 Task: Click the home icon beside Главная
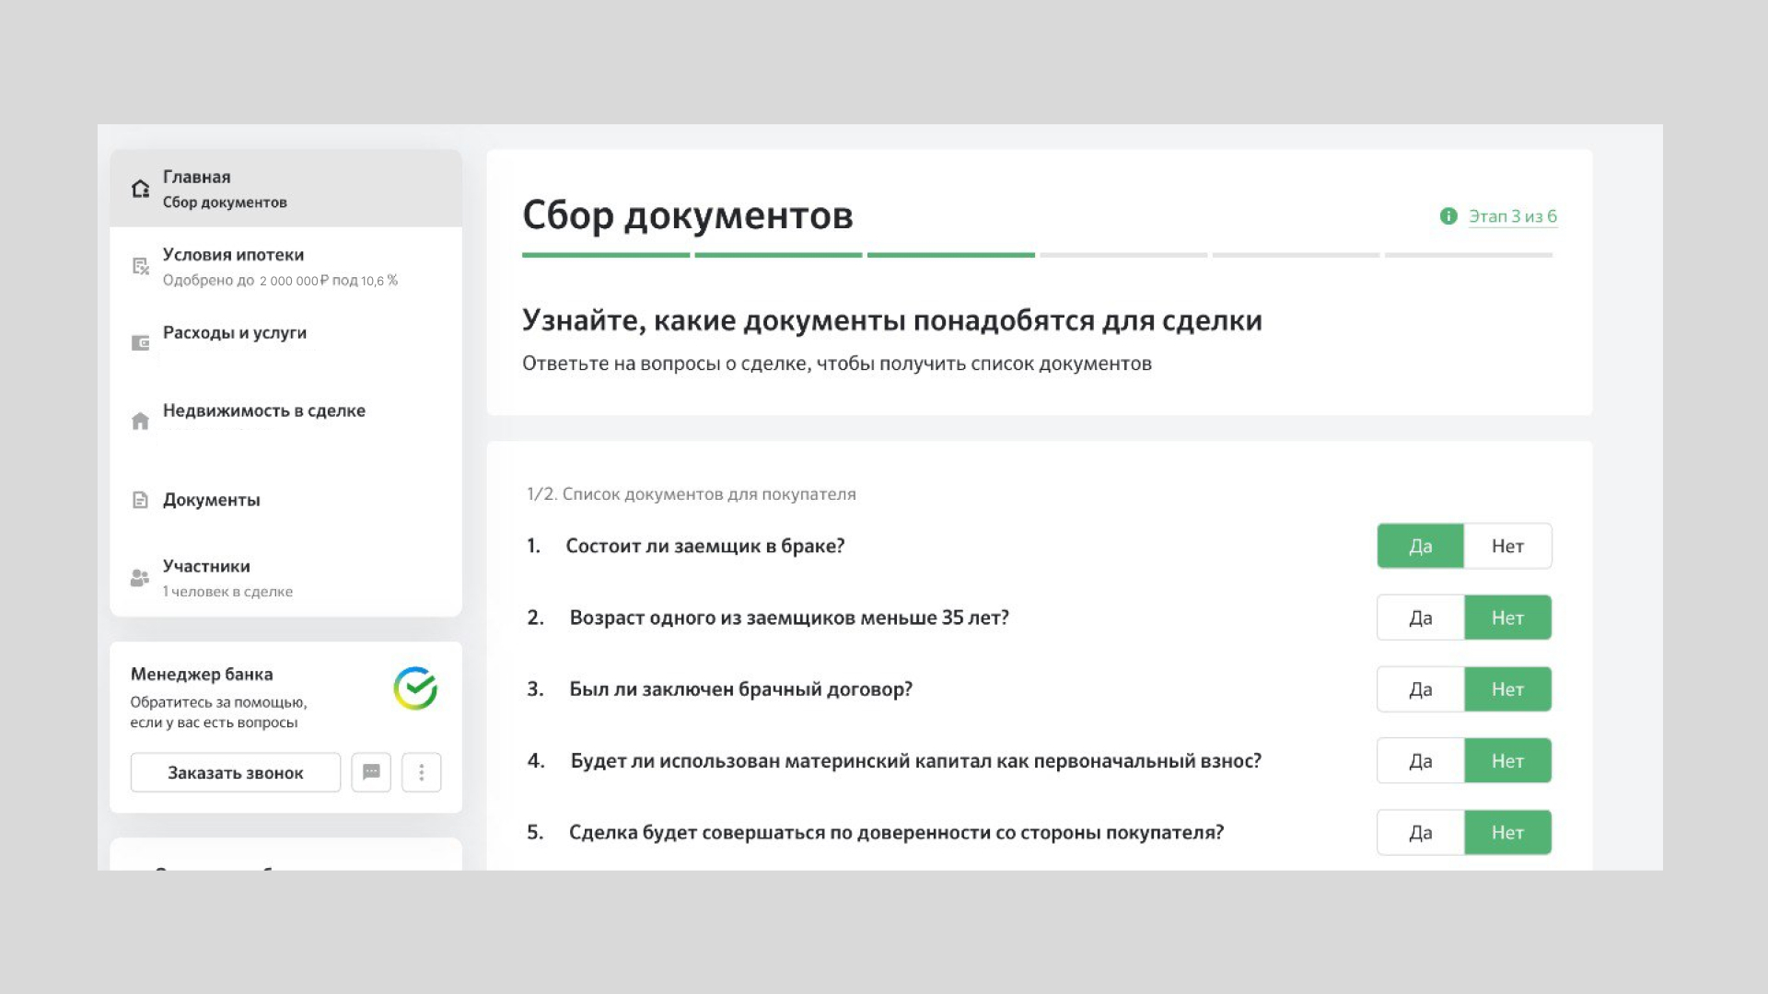pos(140,189)
